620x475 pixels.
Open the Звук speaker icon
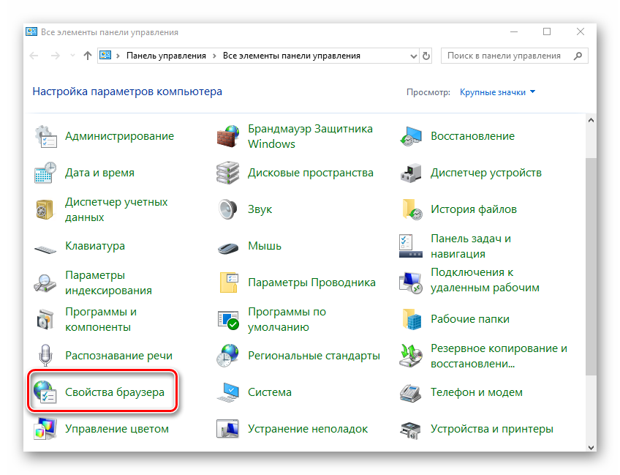point(228,209)
